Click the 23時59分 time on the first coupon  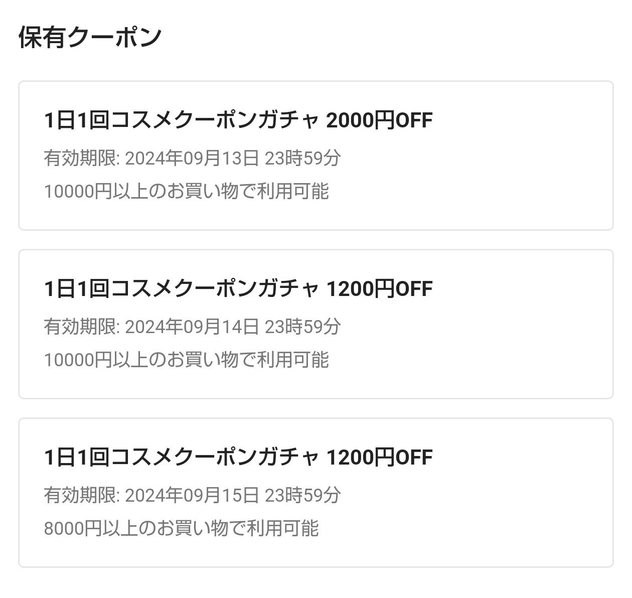(x=303, y=158)
